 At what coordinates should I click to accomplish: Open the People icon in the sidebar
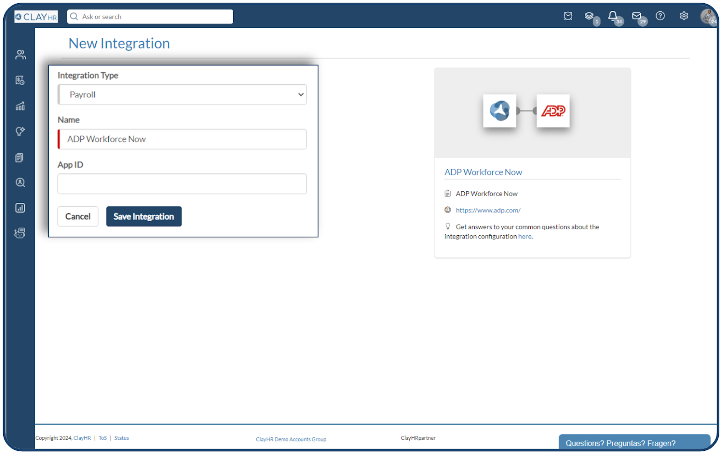click(x=20, y=55)
